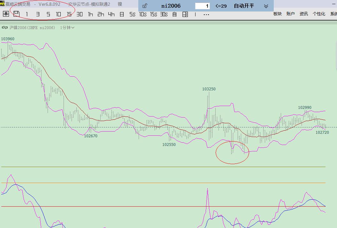Click the chart link icon beside 沪镍2006
The image size is (337, 228).
click(4, 28)
